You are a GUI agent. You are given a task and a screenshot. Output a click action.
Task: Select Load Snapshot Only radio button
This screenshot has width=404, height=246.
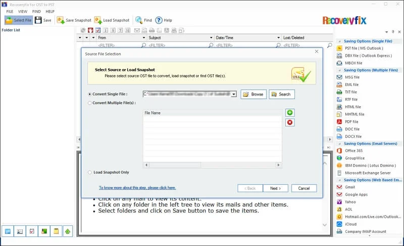pos(90,172)
